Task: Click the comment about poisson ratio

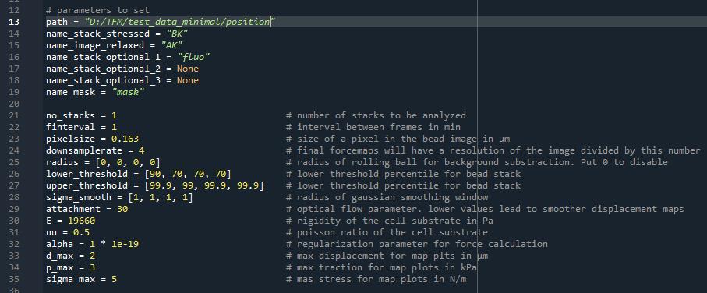Action: tap(387, 232)
